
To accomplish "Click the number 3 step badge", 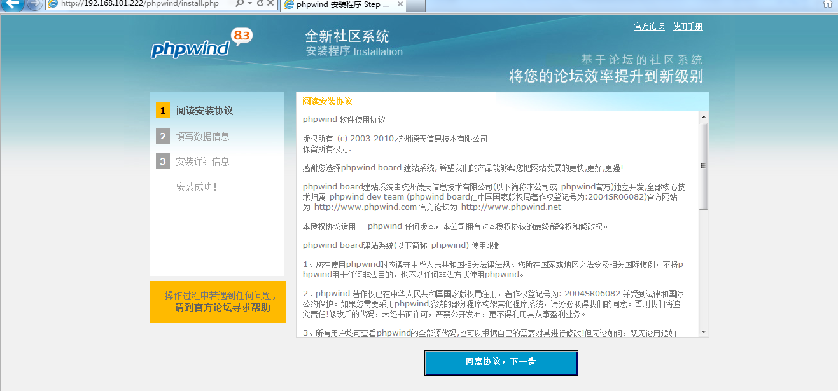I will click(x=163, y=161).
